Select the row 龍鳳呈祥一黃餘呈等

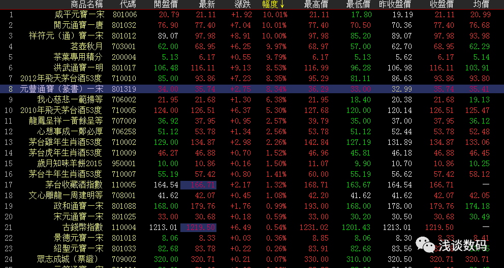pos(252,121)
